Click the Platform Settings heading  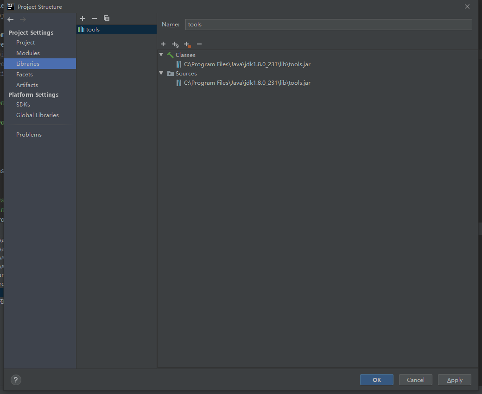(x=33, y=94)
